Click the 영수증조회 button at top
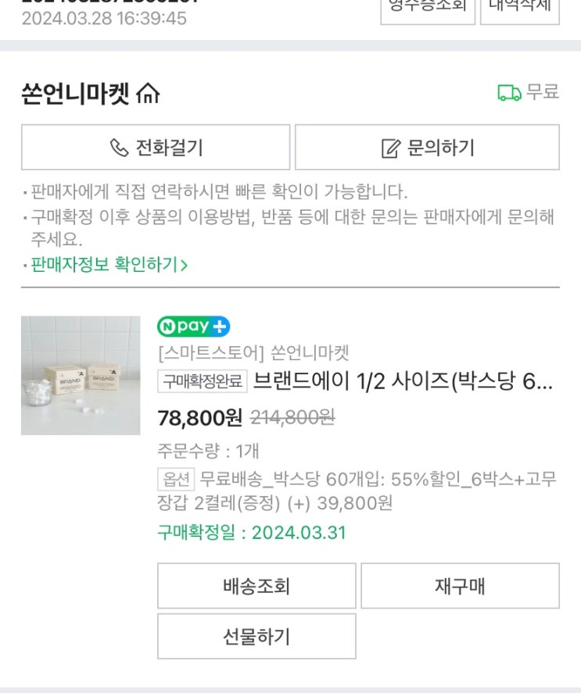The image size is (581, 693). point(427,8)
